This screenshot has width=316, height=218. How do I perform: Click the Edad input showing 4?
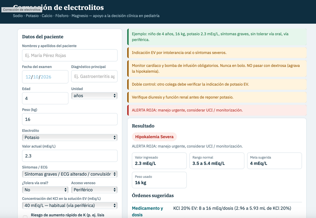coord(45,98)
